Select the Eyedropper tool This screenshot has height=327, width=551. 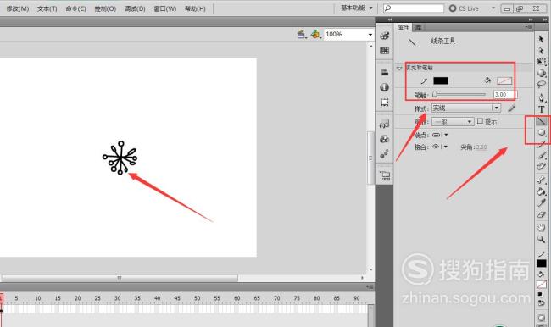541,203
